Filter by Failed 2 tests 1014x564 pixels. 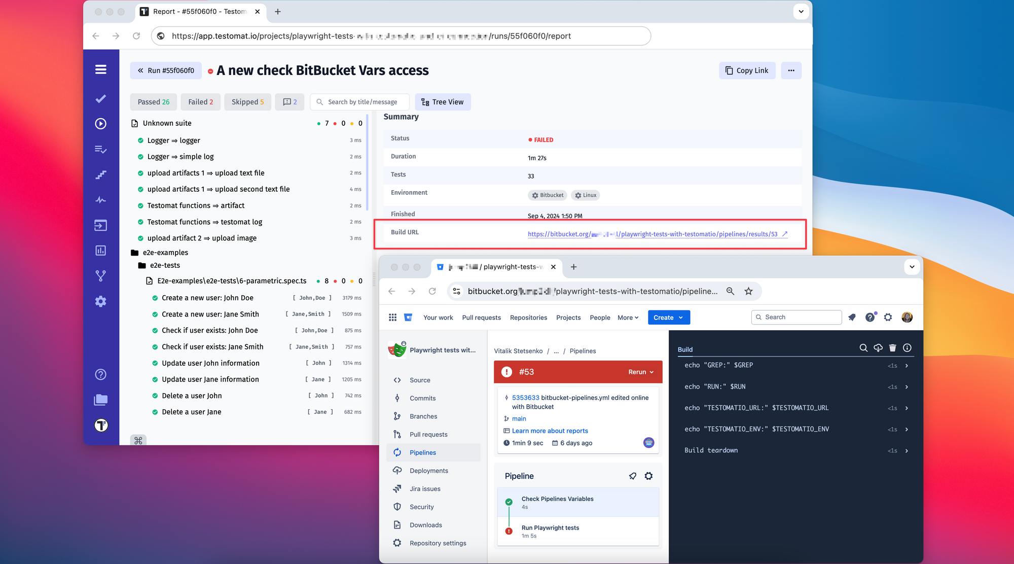click(x=200, y=102)
